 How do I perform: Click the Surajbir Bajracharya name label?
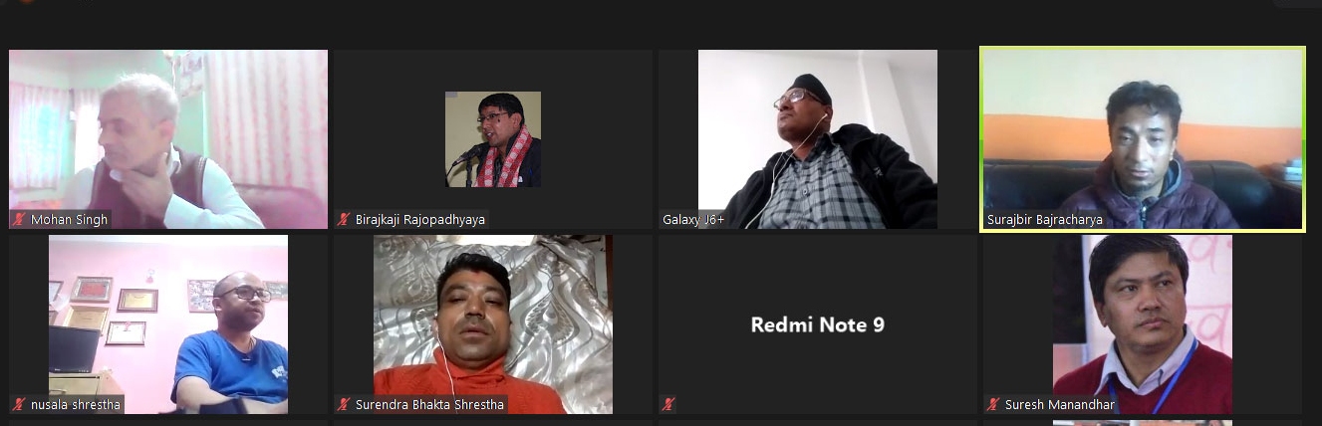[x=1044, y=219]
